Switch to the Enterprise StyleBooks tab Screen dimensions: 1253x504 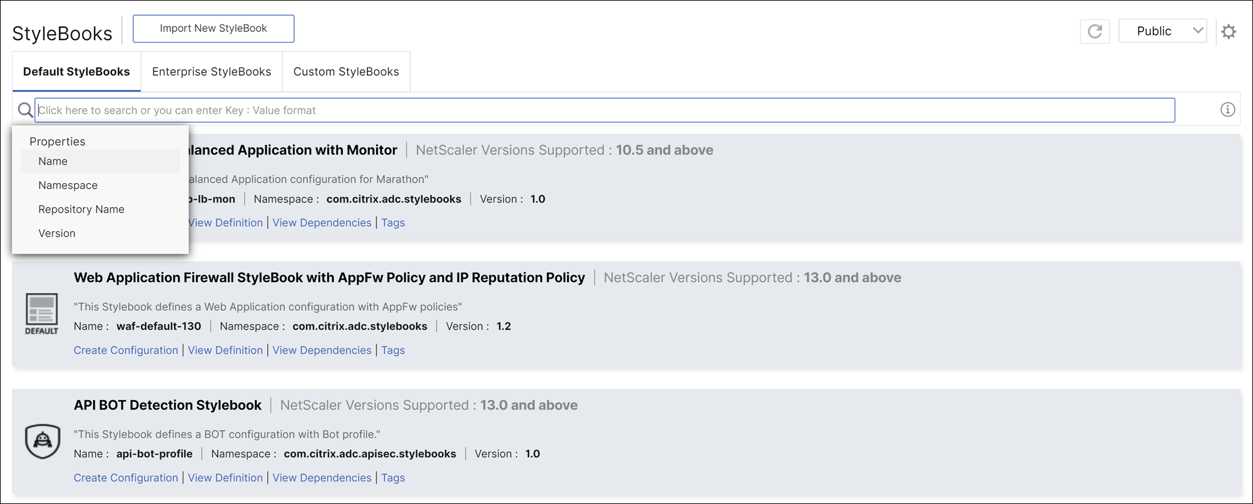(212, 71)
